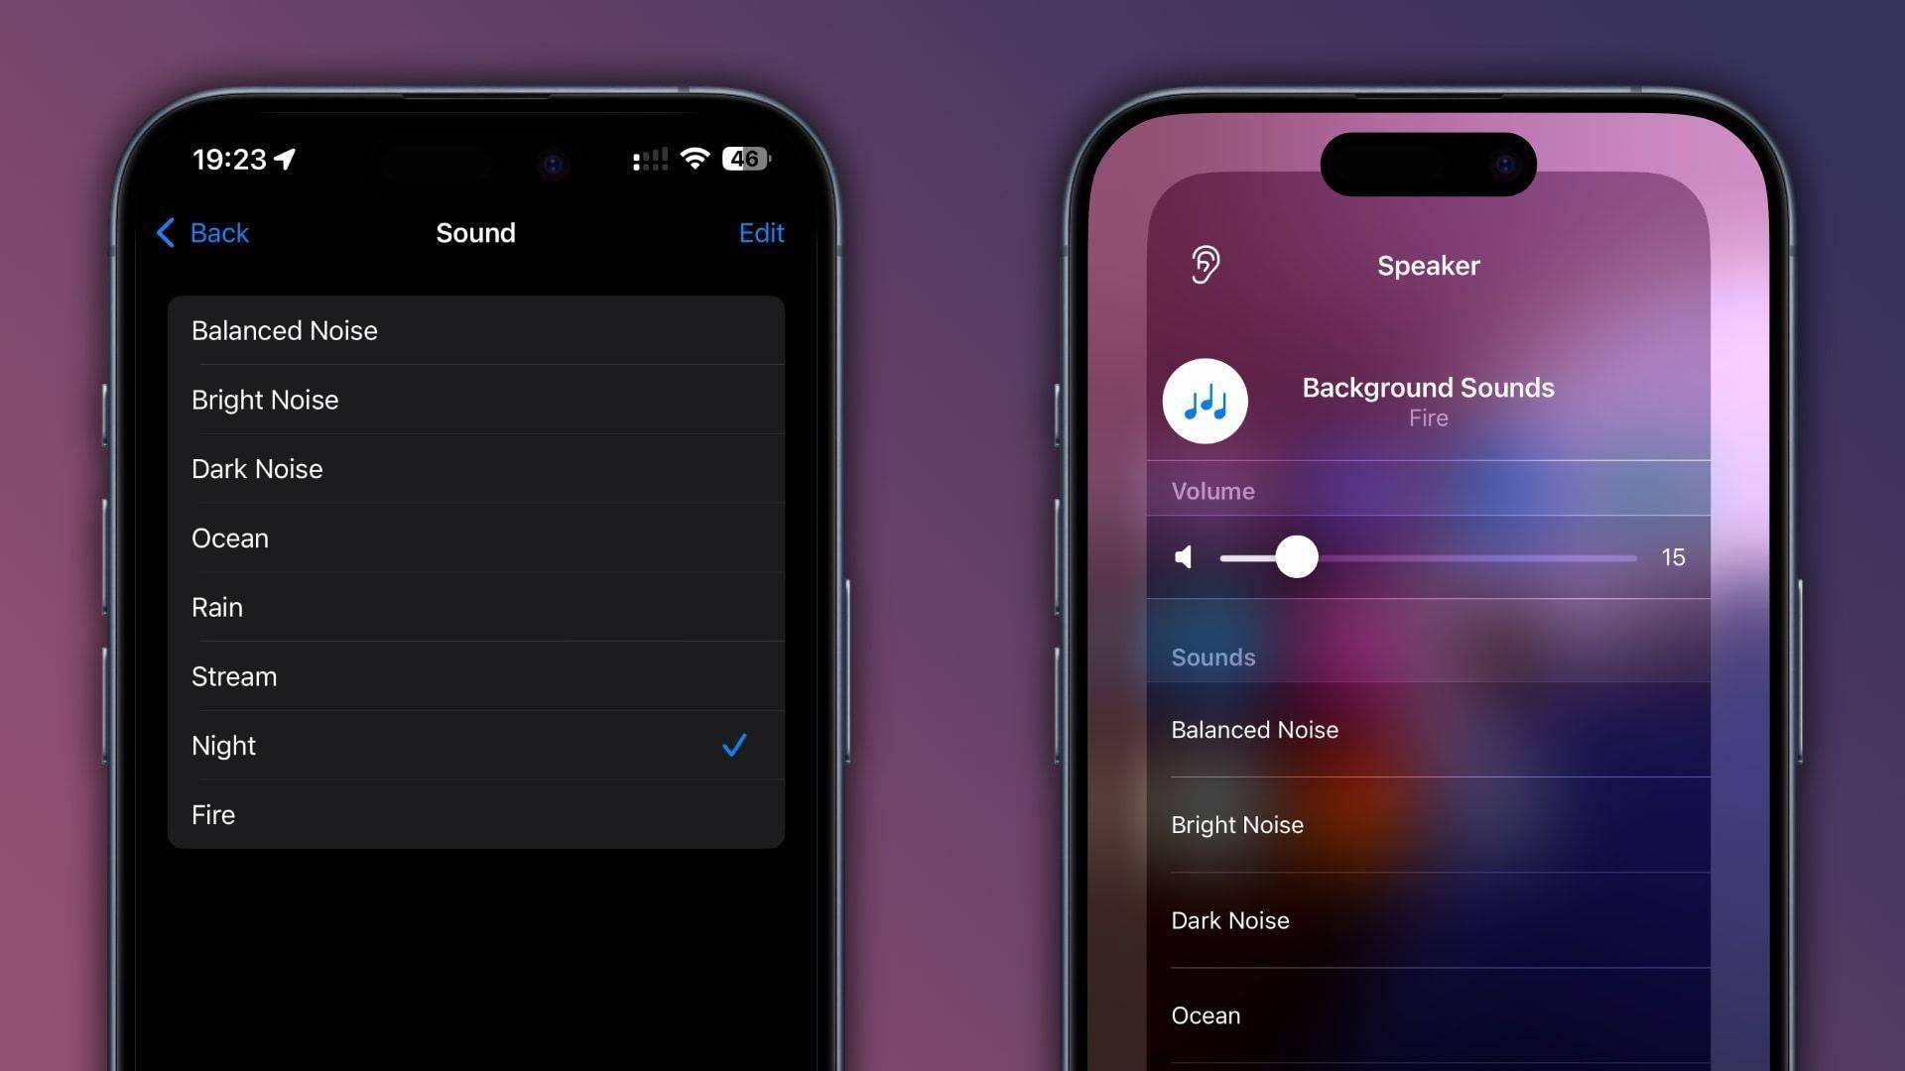Click the speaker/volume mute icon on slider
1905x1071 pixels.
tap(1182, 555)
